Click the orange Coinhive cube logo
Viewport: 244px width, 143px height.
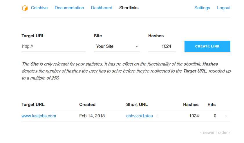pos(25,8)
